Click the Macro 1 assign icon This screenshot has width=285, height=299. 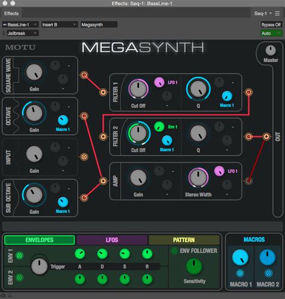[240, 273]
